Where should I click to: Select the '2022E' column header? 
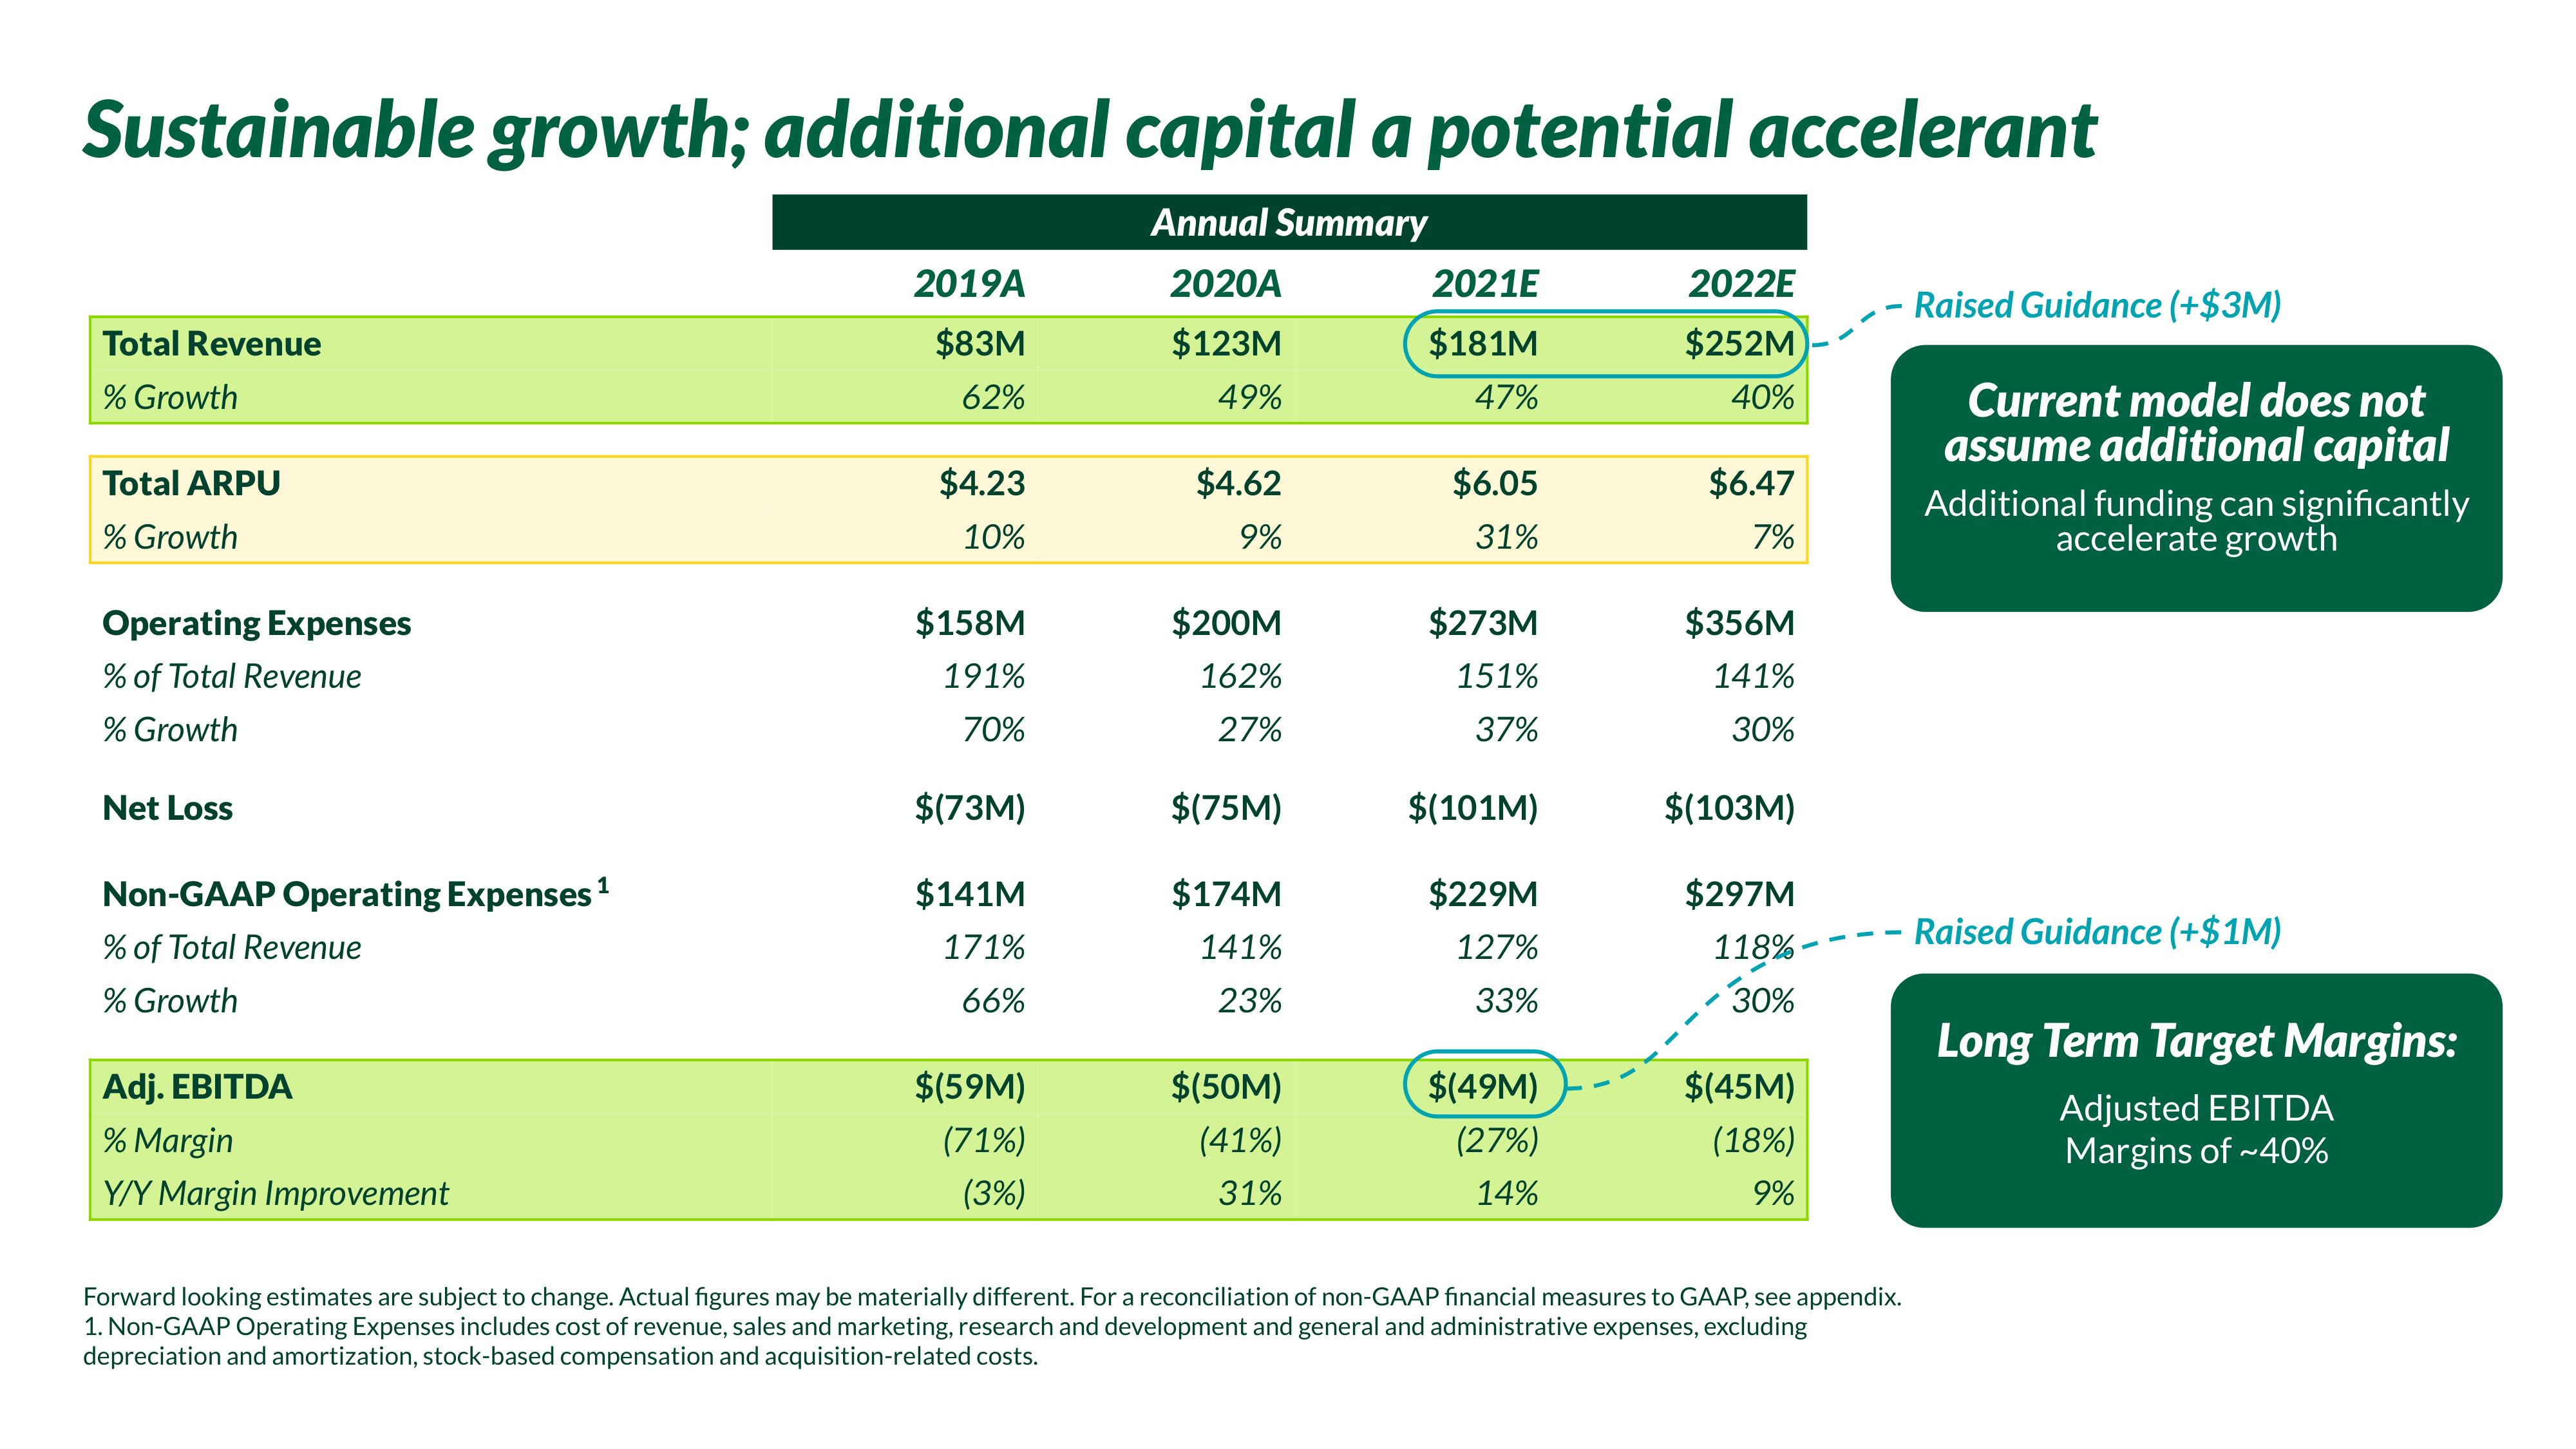pos(1741,284)
